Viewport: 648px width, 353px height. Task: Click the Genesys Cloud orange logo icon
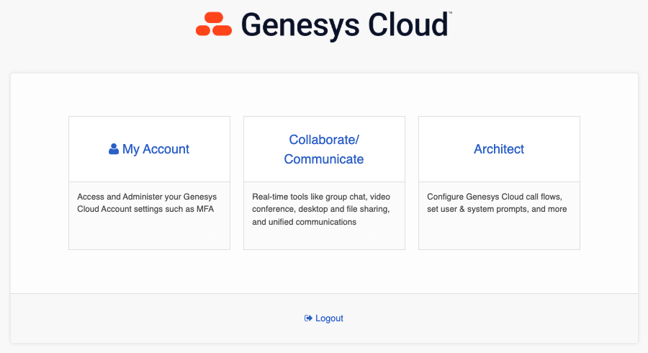(214, 24)
